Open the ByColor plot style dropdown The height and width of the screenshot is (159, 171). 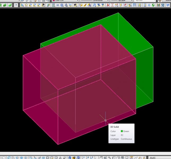(154, 1)
